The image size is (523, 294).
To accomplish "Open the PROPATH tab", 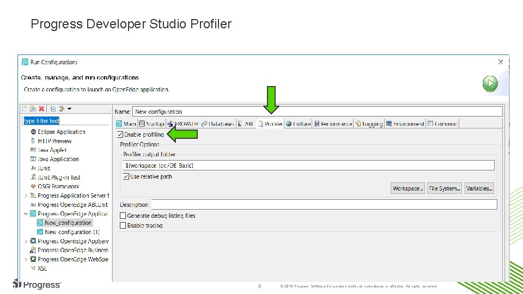I will (x=183, y=124).
